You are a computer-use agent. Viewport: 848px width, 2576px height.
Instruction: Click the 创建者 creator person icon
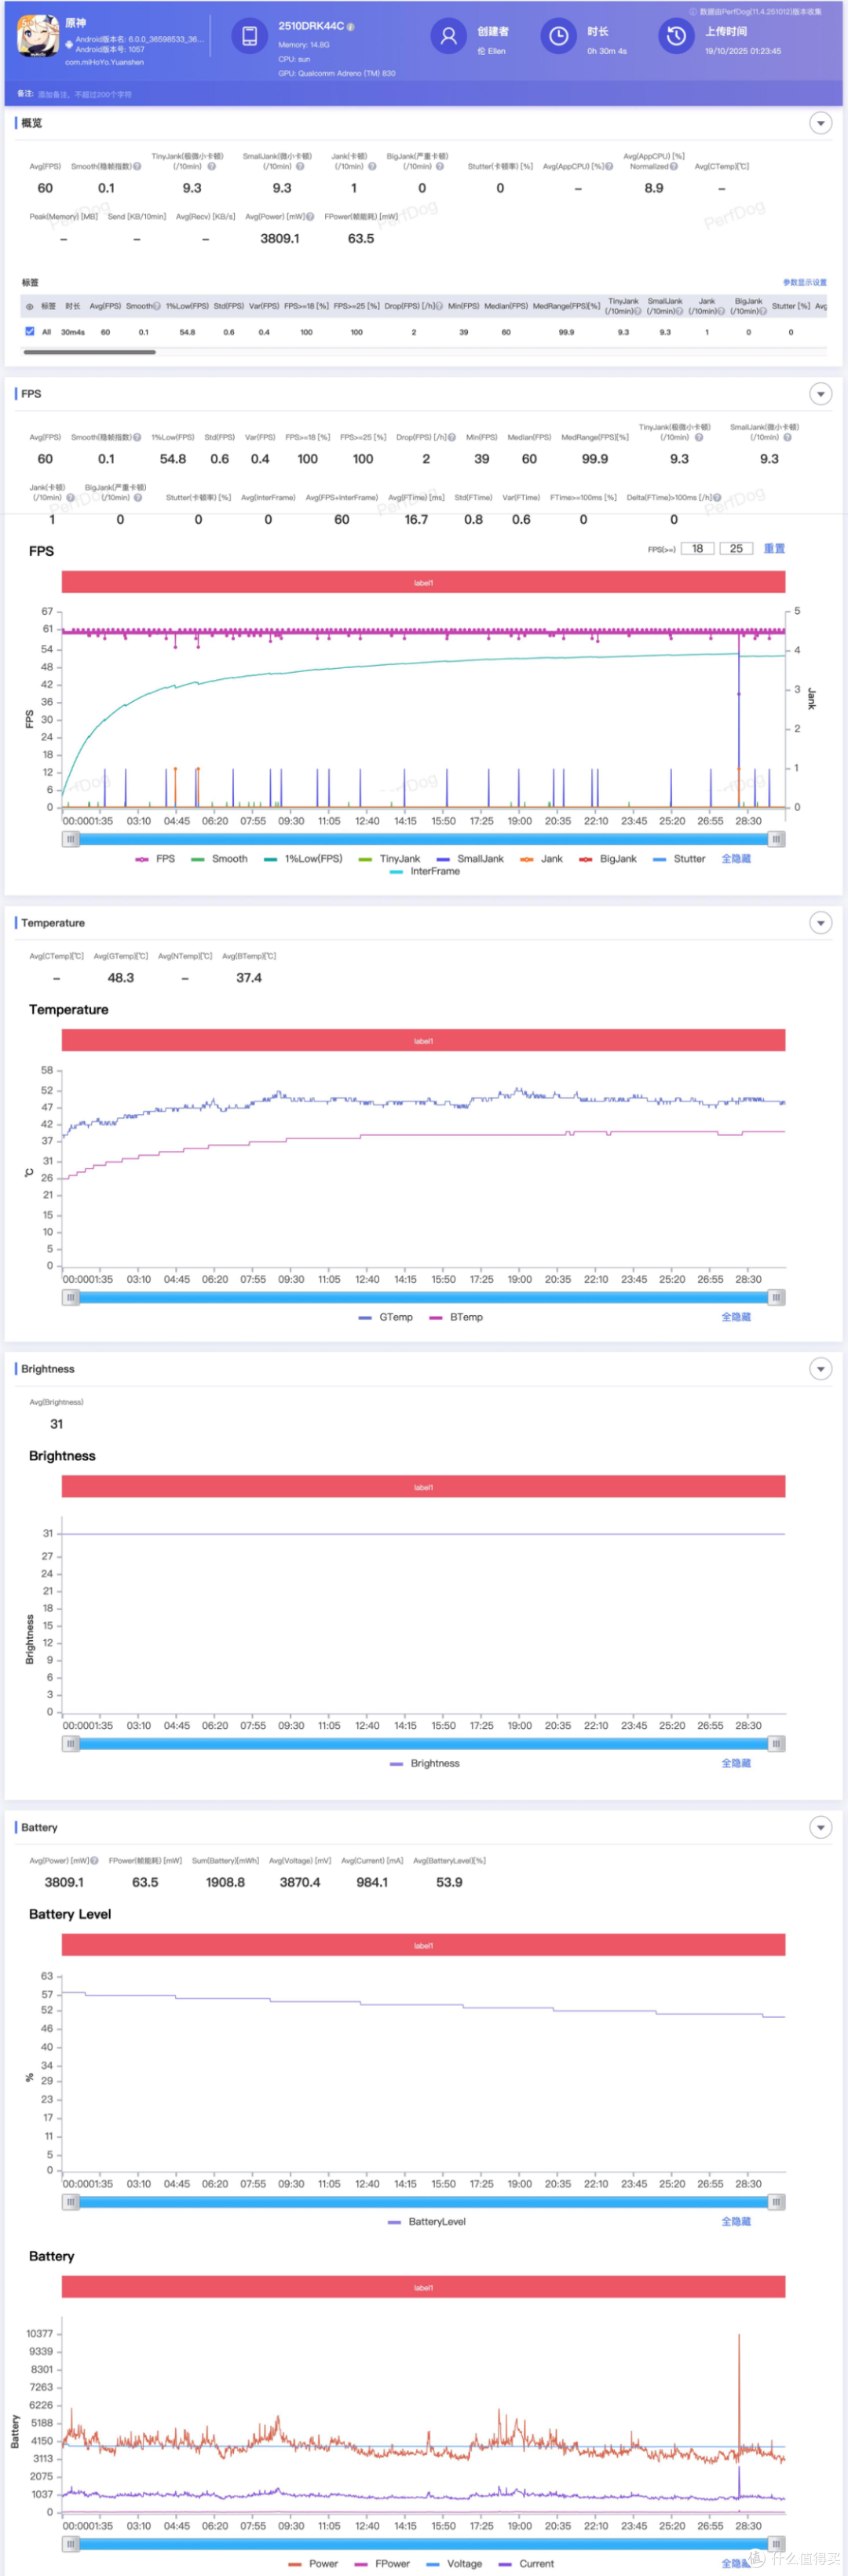[449, 36]
